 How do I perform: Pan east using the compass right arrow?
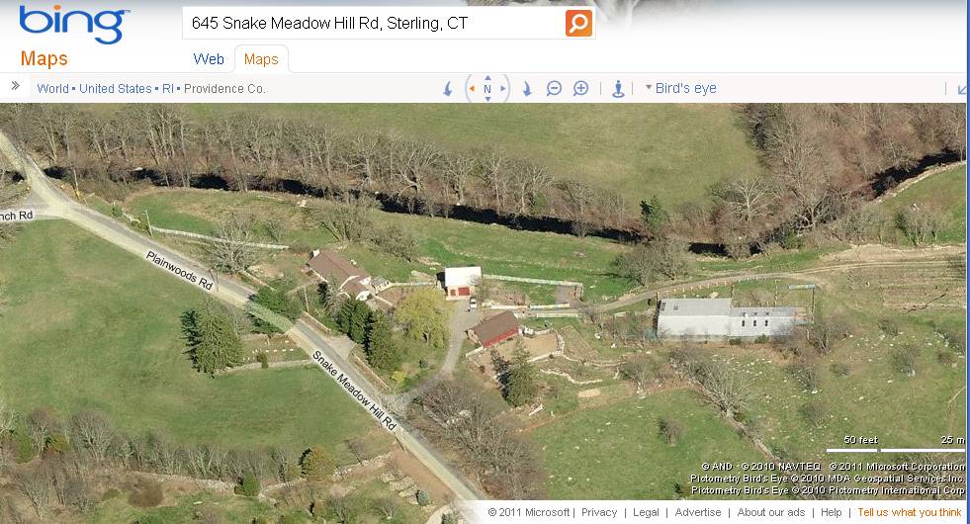503,88
